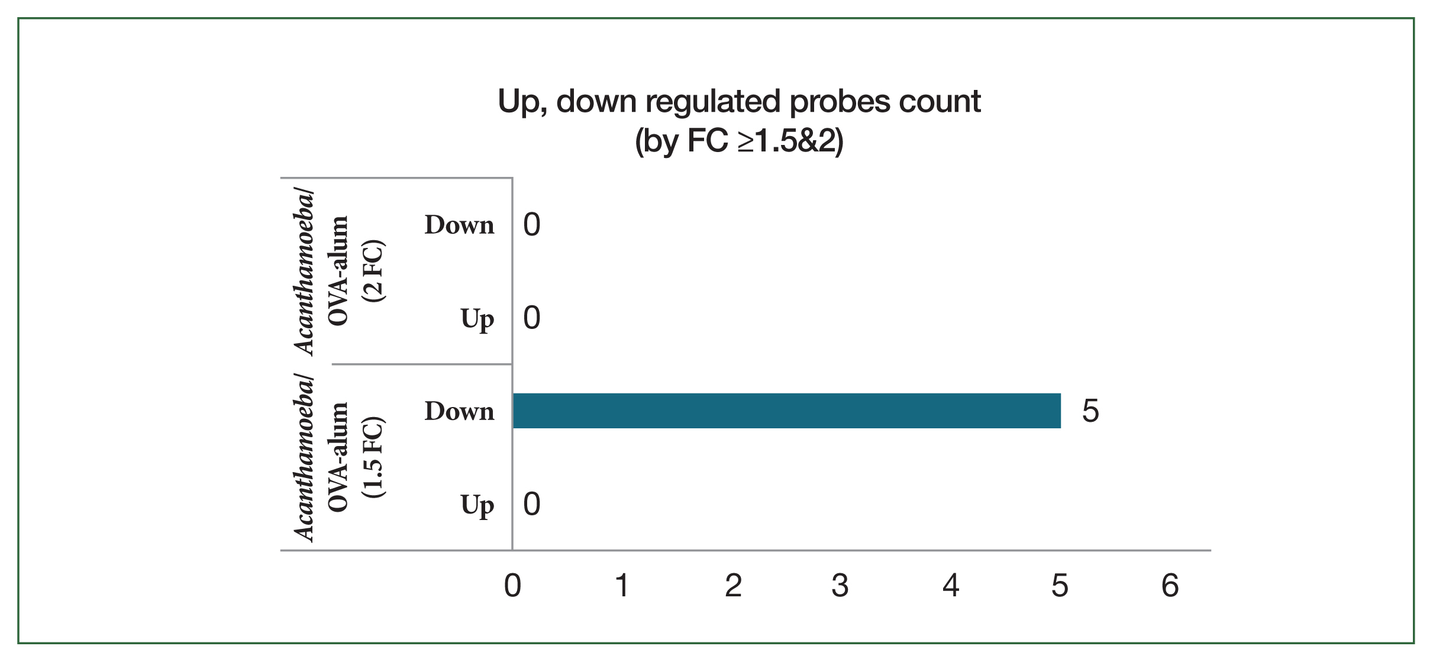Click the x-axis tick label 0

tap(512, 586)
